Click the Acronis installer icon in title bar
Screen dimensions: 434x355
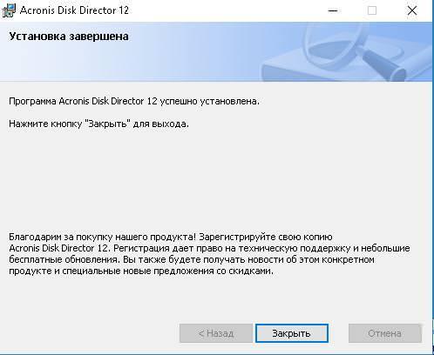point(8,10)
